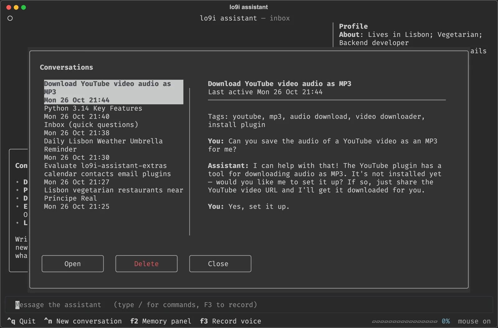Select Download YouTube video audio as MP3 conversation

[114, 92]
